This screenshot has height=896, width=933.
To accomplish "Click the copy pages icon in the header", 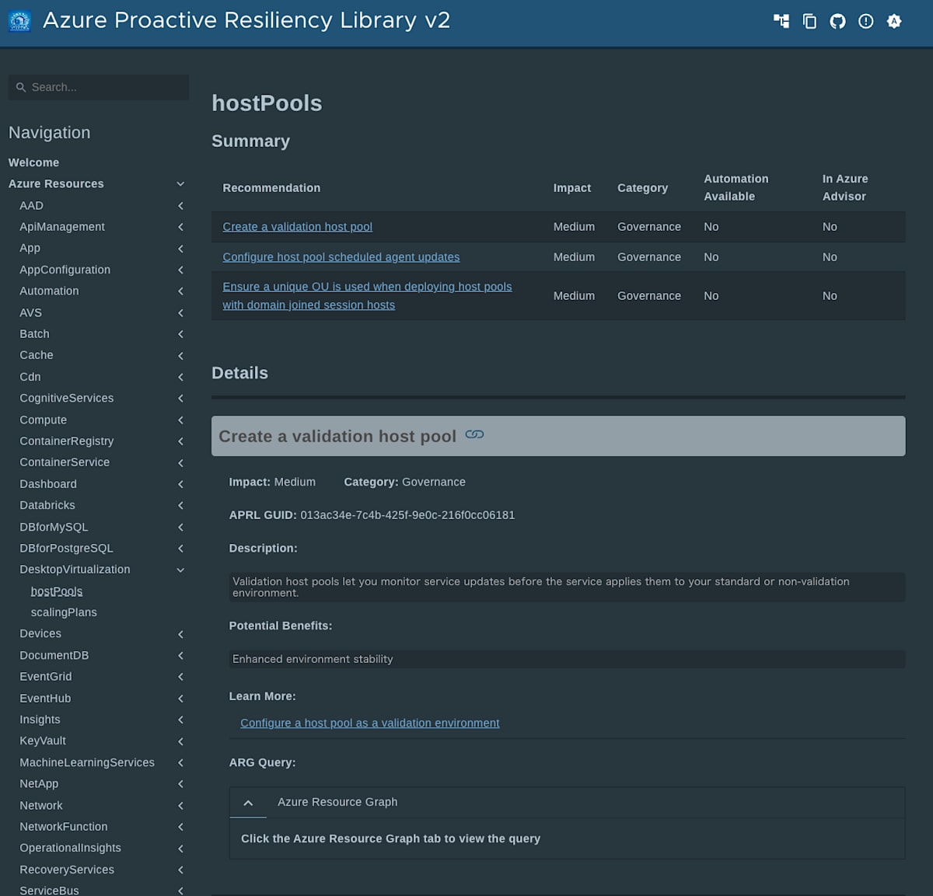I will pos(809,21).
